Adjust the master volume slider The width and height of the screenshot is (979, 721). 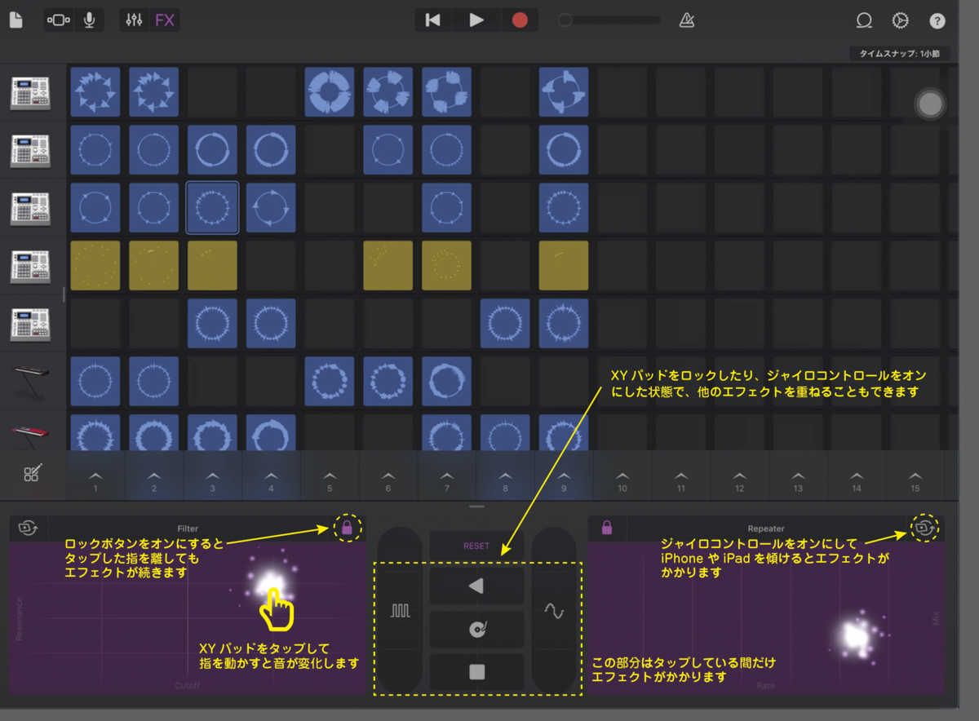(x=609, y=20)
